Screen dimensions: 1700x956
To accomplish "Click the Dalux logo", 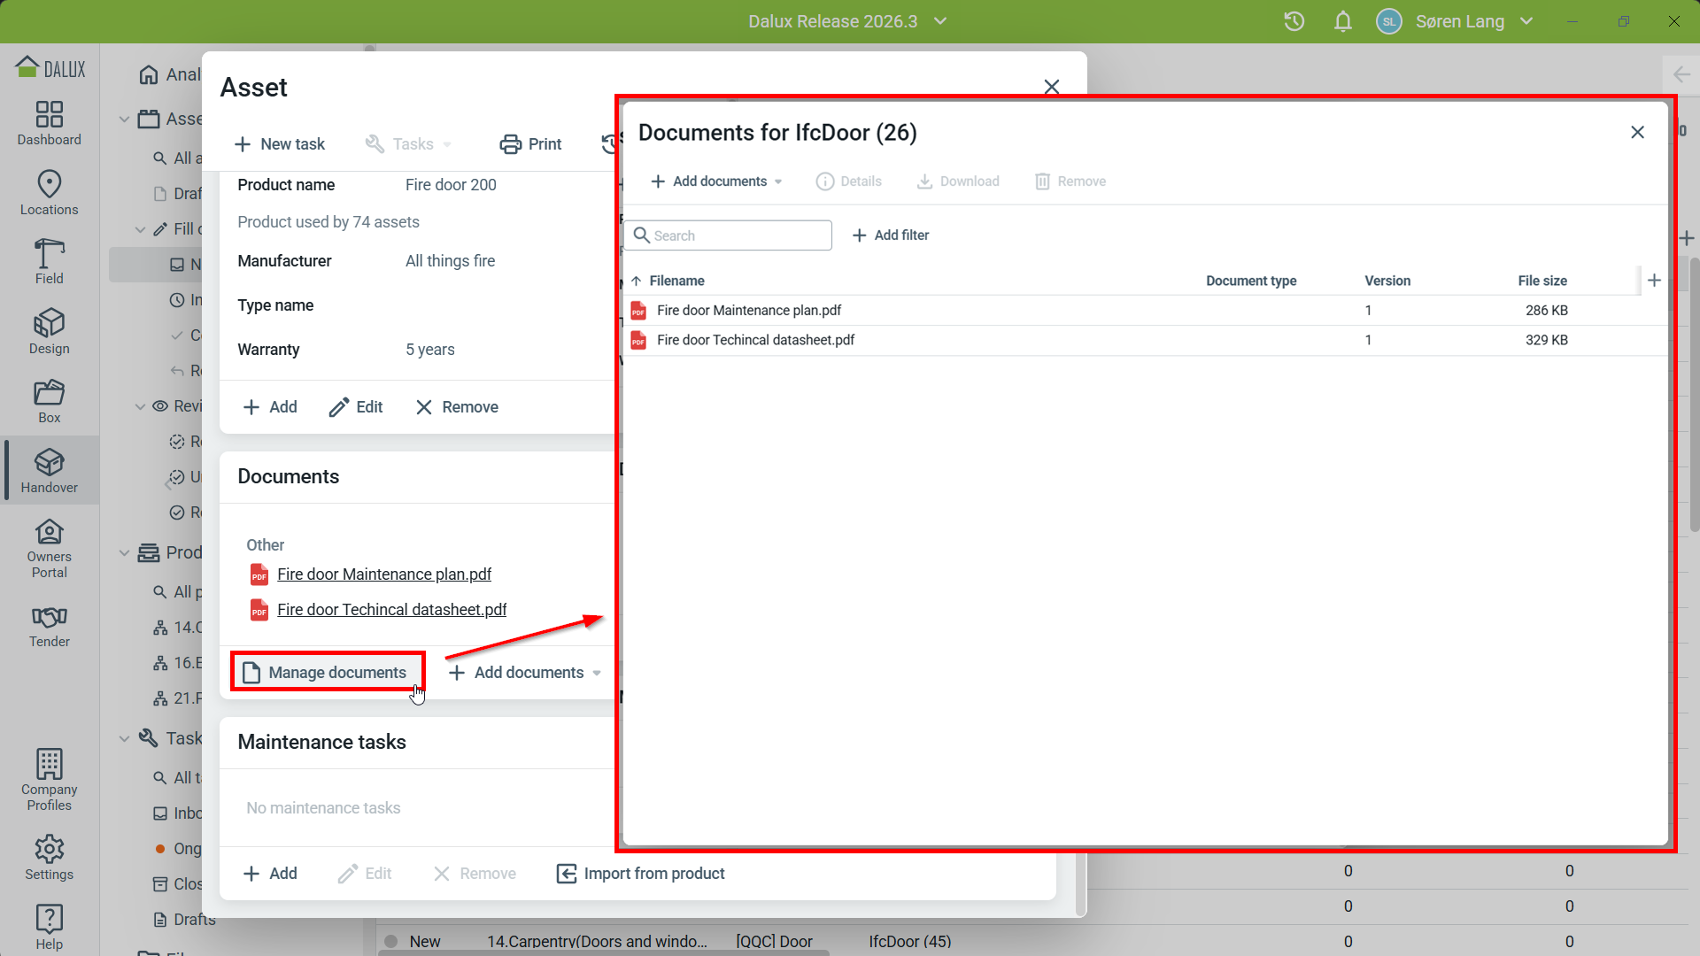I will click(50, 67).
